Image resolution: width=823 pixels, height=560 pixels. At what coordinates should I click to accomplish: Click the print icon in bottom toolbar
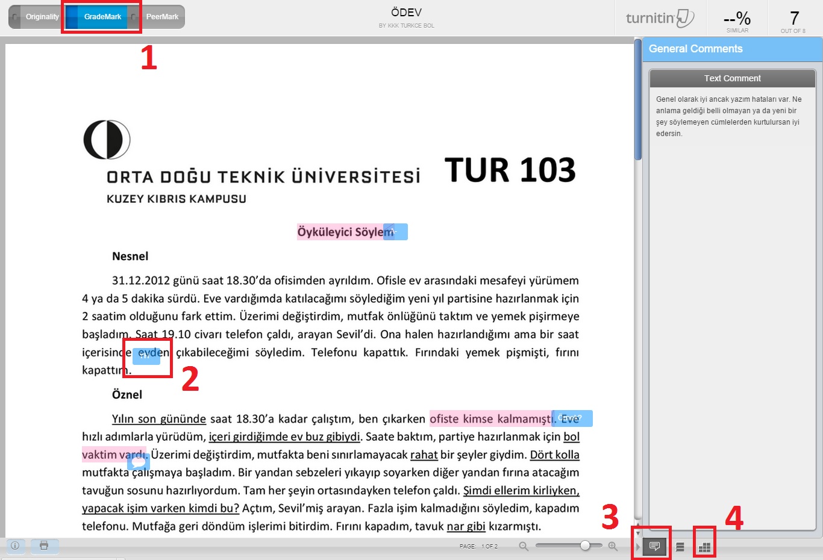click(44, 546)
